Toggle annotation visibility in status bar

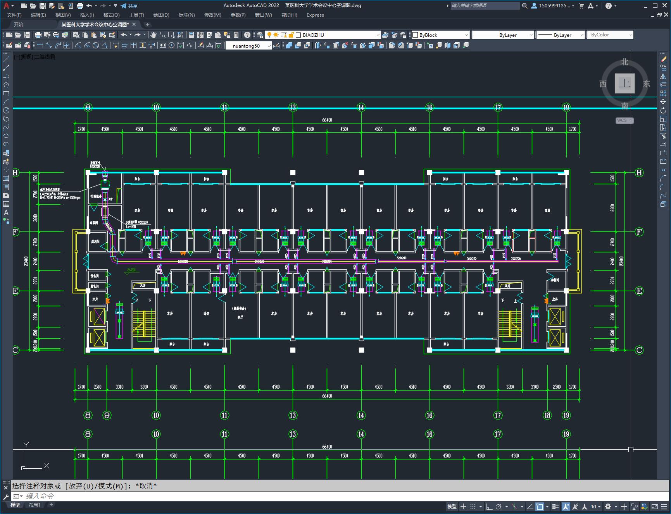[x=566, y=506]
